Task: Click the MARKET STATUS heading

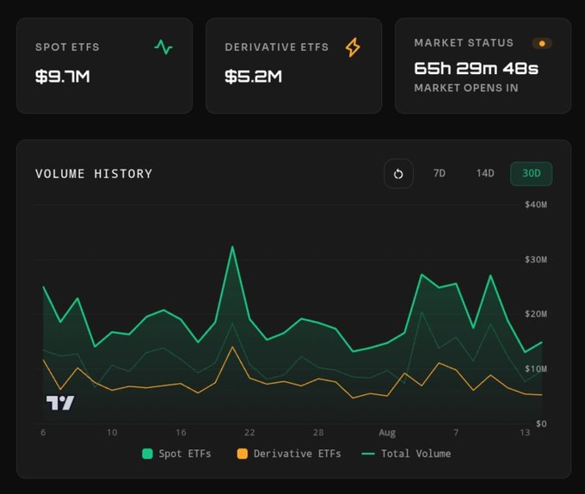Action: click(464, 43)
